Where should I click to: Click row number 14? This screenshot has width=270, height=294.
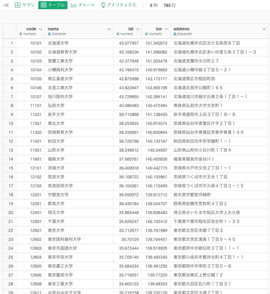pos(10,159)
